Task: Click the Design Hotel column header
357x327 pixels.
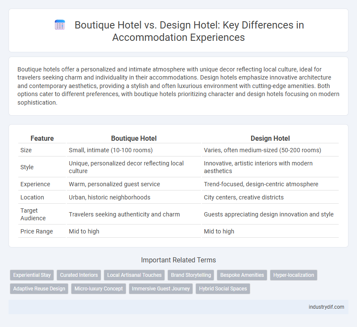Action: click(270, 138)
